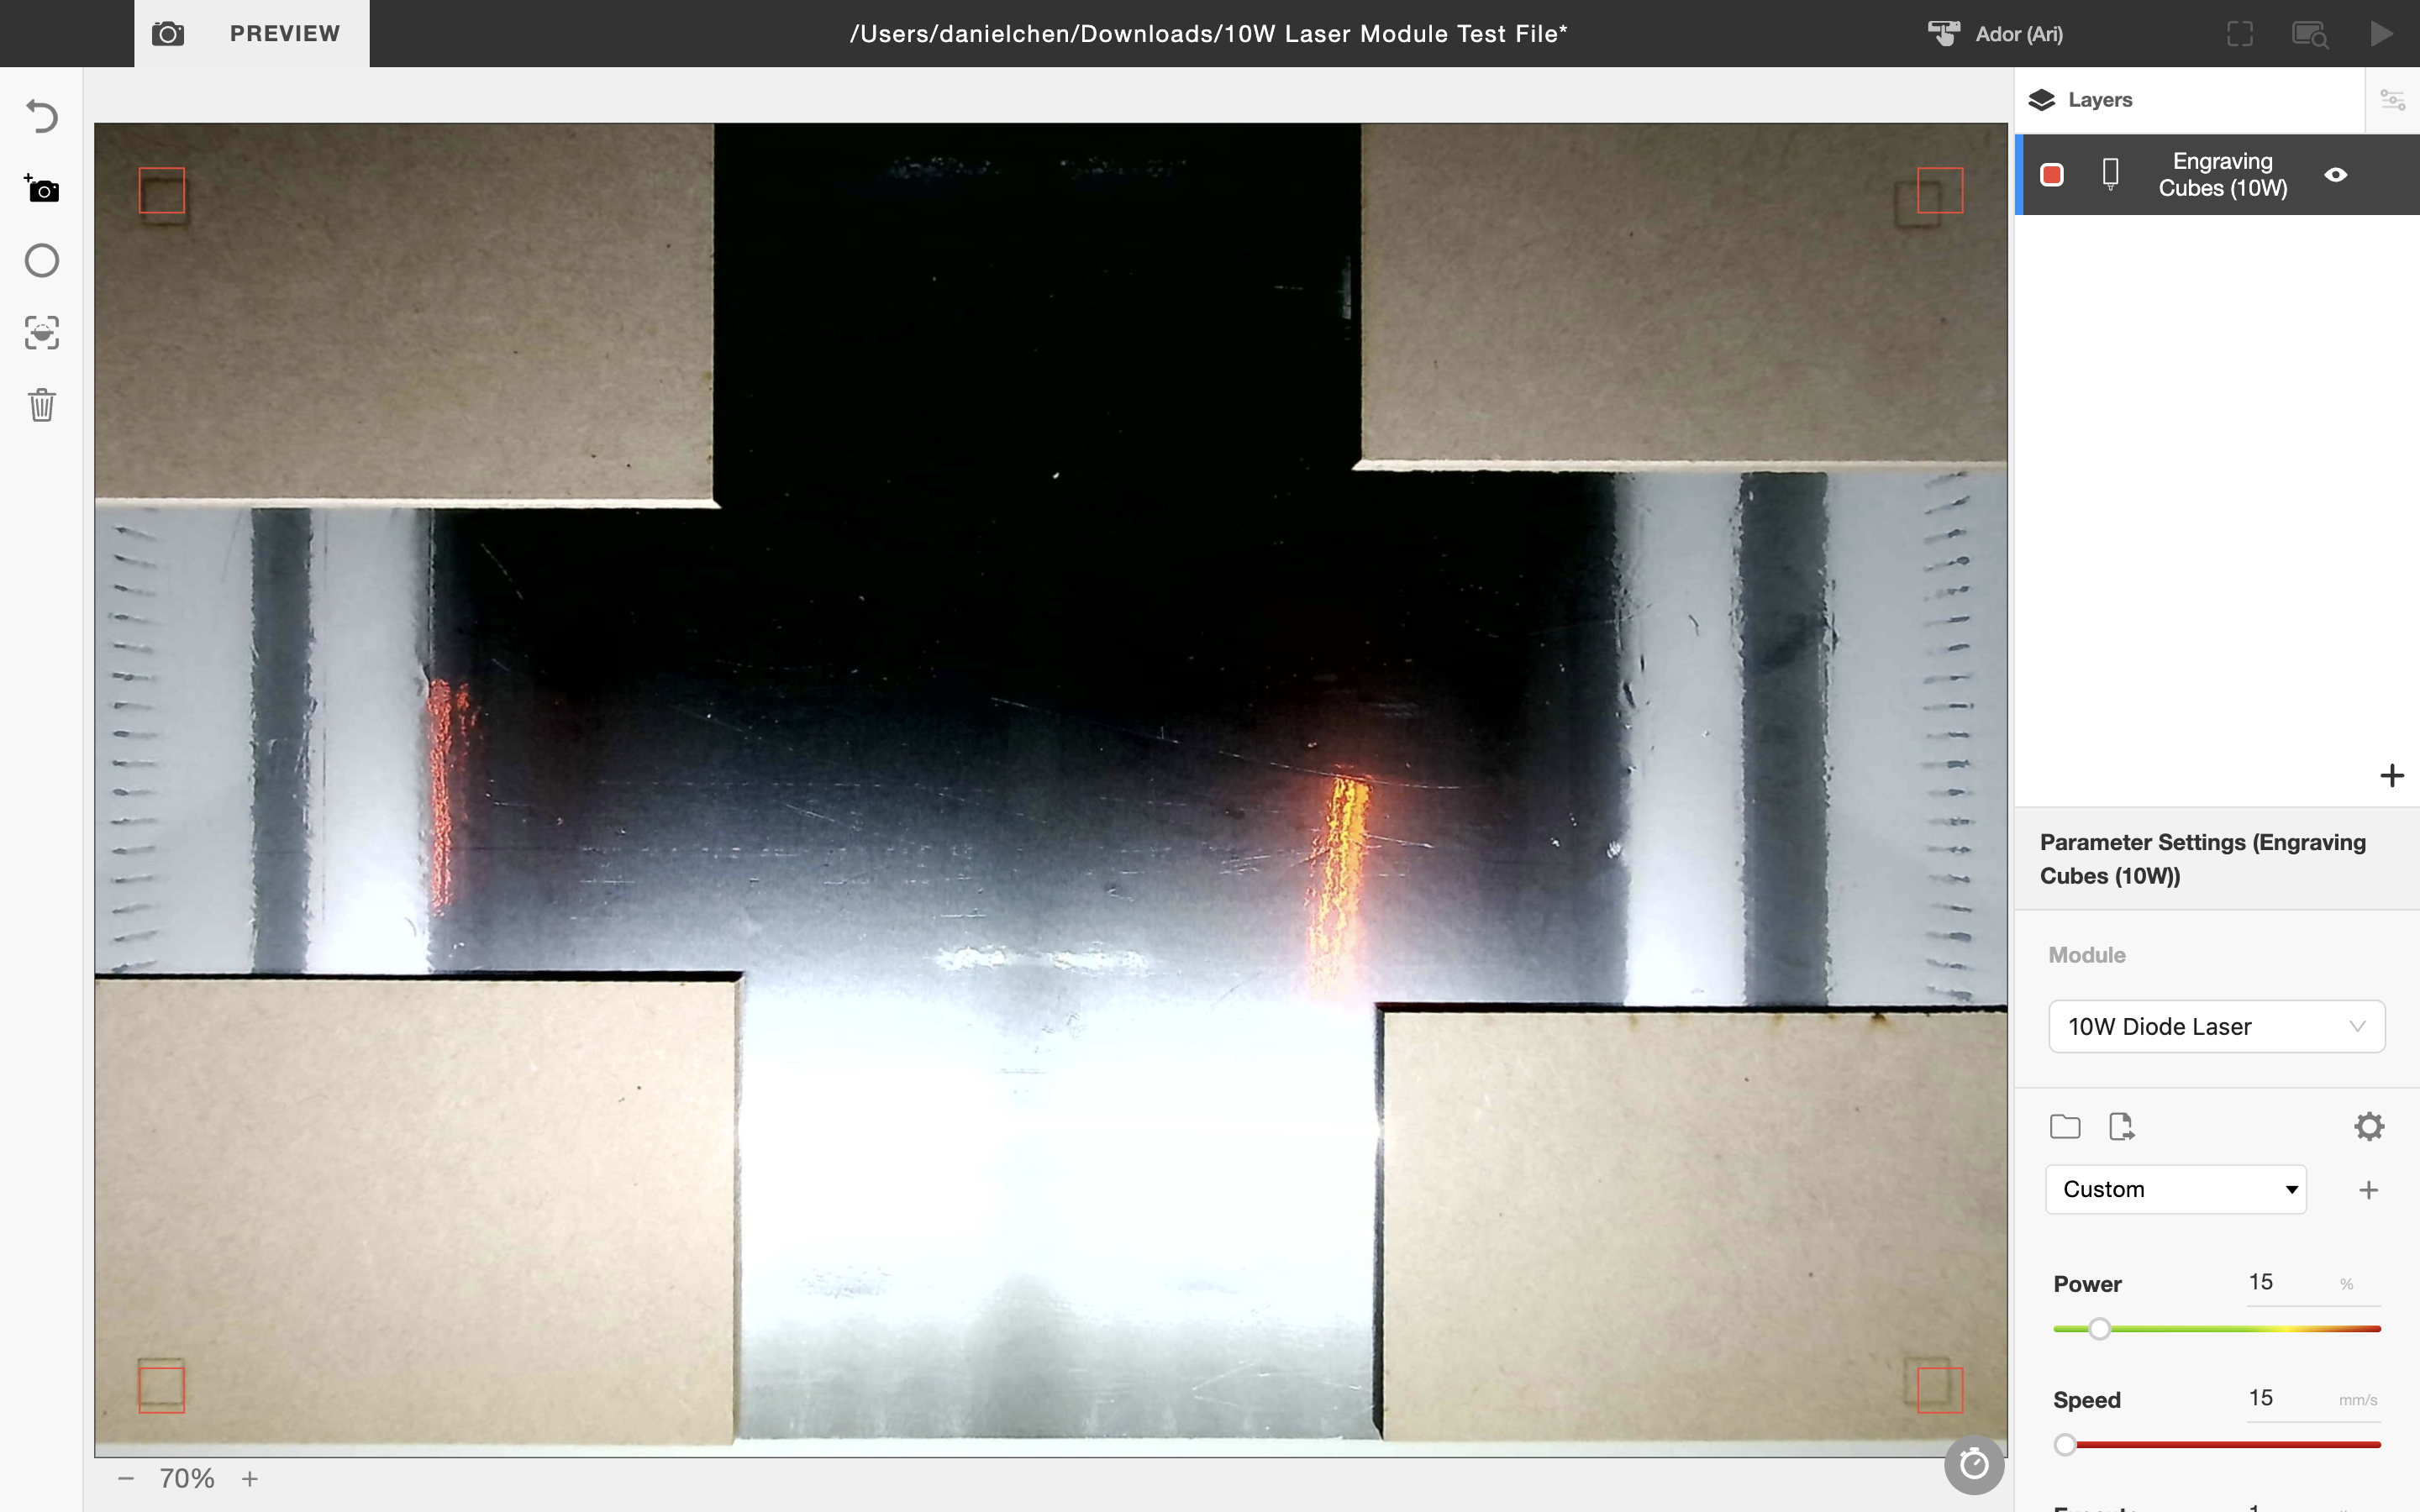Click the export parameters file icon
The height and width of the screenshot is (1512, 2420).
coord(2121,1127)
